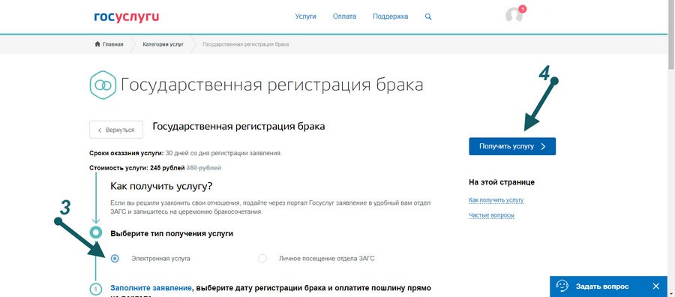This screenshot has width=675, height=297.
Task: Open the Заполните заявление link
Action: coord(151,288)
